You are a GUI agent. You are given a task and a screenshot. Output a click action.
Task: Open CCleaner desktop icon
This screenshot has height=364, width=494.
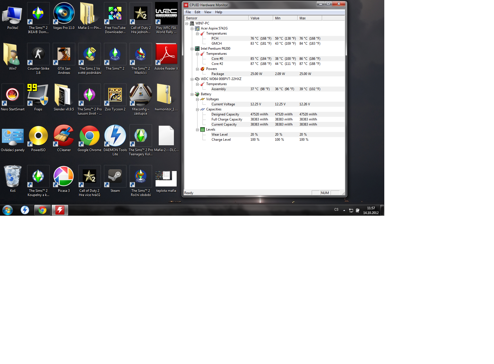pos(64,137)
